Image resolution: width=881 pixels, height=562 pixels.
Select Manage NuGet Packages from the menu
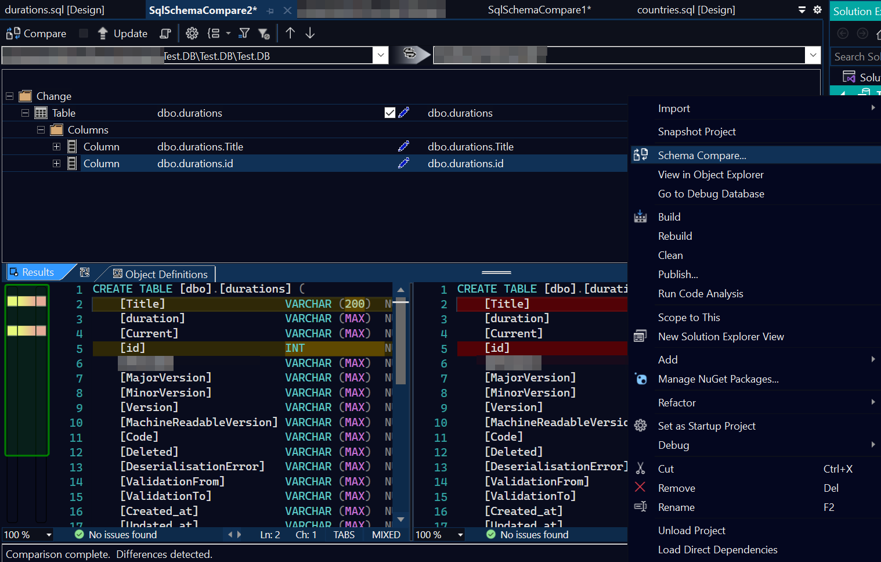(718, 379)
